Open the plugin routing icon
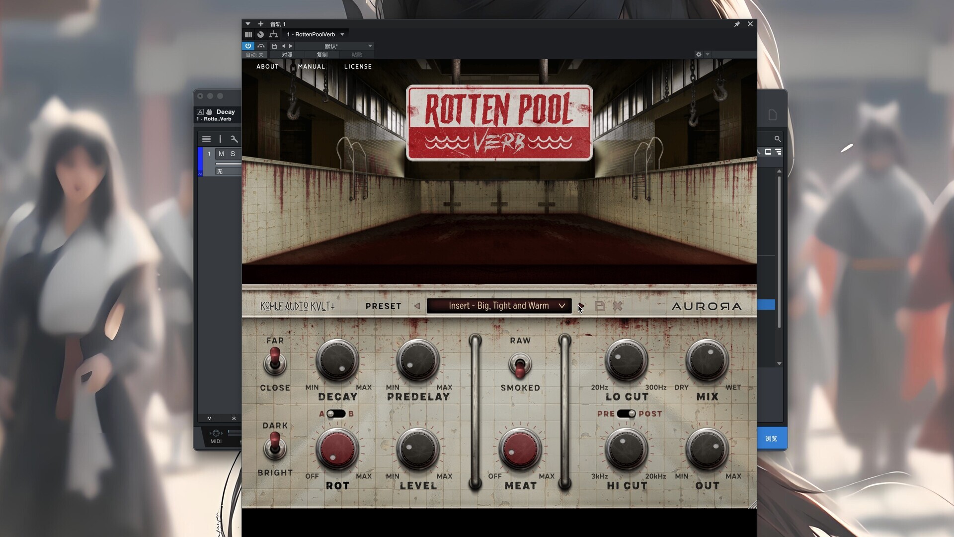The image size is (954, 537). pyautogui.click(x=273, y=34)
